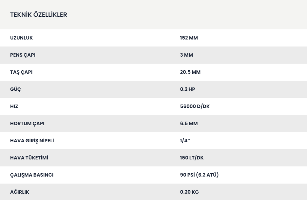The width and height of the screenshot is (307, 200).
Task: Select the ÇALIŞMA BASINCI label
Action: click(x=32, y=175)
